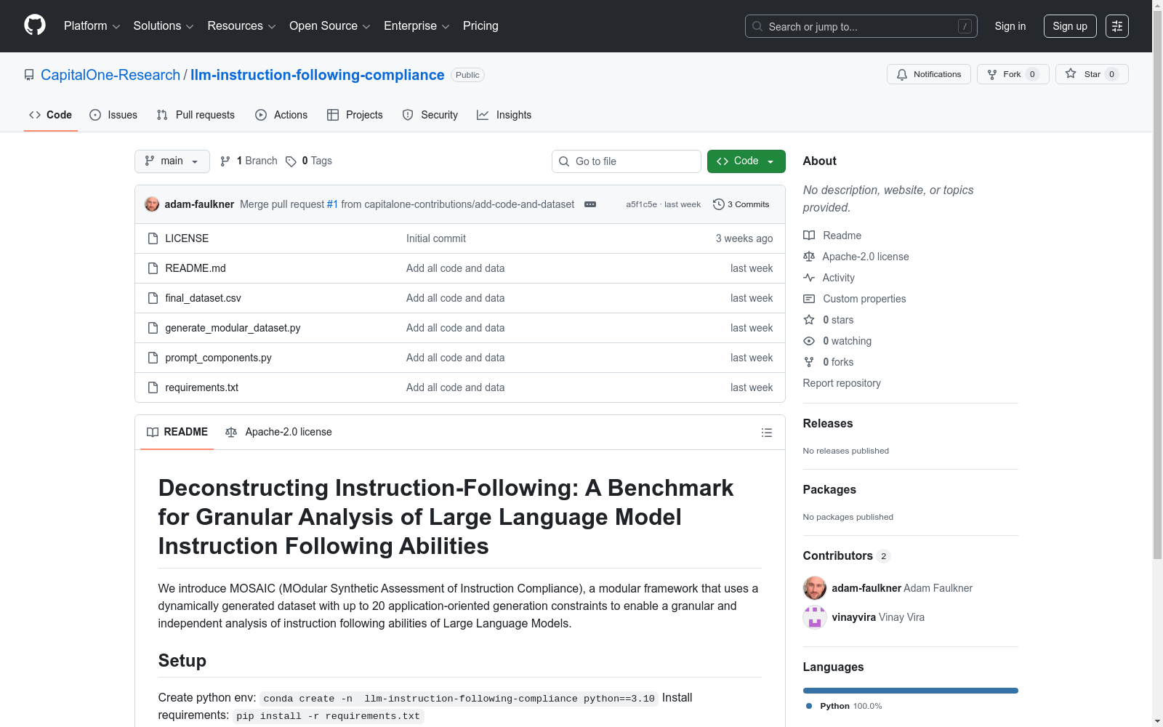Open the main branch selector dropdown
The image size is (1163, 727).
click(x=172, y=161)
